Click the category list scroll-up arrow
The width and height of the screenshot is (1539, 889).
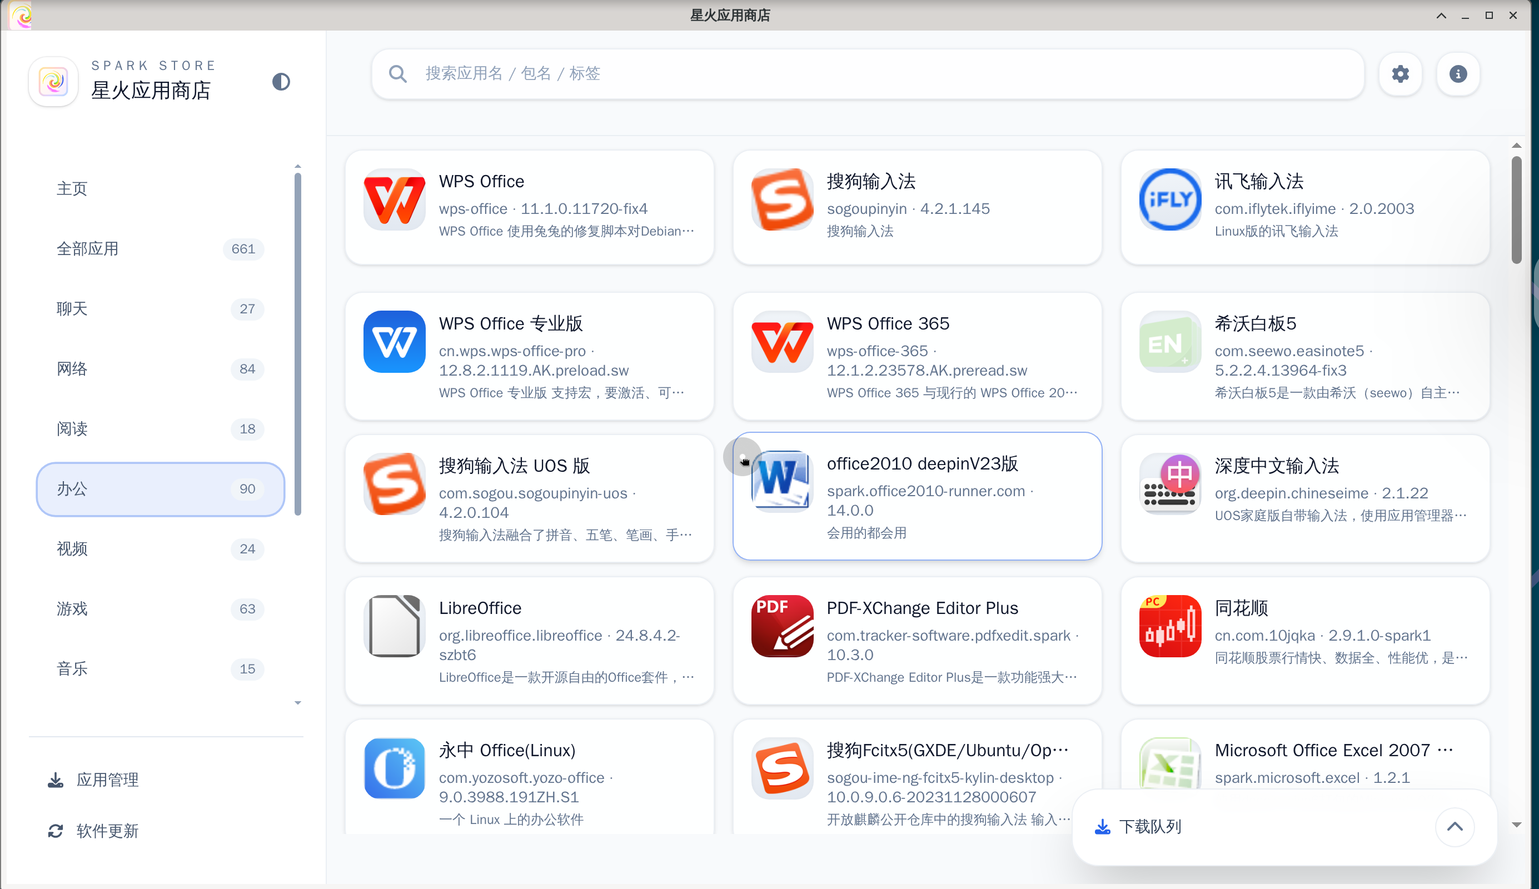(297, 166)
